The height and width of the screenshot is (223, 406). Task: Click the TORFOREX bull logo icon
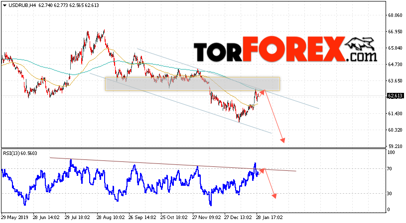coord(360,44)
